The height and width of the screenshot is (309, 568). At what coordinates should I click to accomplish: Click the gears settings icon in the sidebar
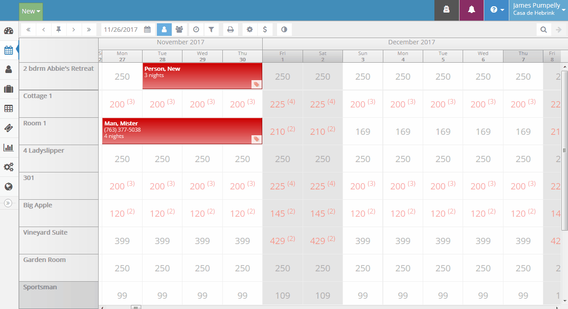coord(9,167)
